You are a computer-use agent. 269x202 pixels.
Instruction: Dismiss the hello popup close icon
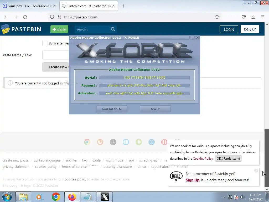click(x=256, y=170)
